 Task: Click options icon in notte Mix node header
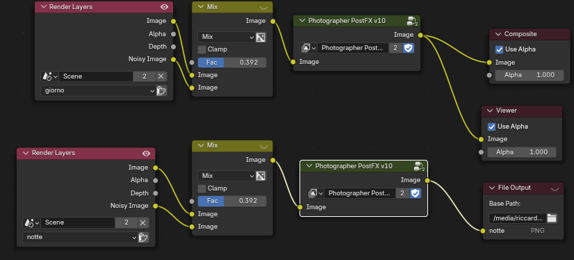(x=263, y=146)
